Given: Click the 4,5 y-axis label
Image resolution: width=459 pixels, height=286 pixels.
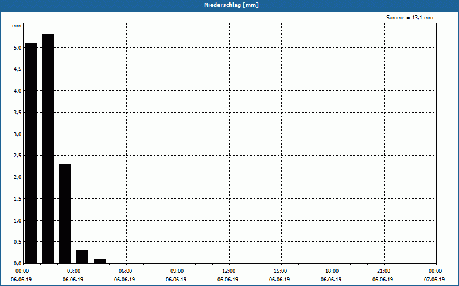Looking at the screenshot, I should pos(18,69).
